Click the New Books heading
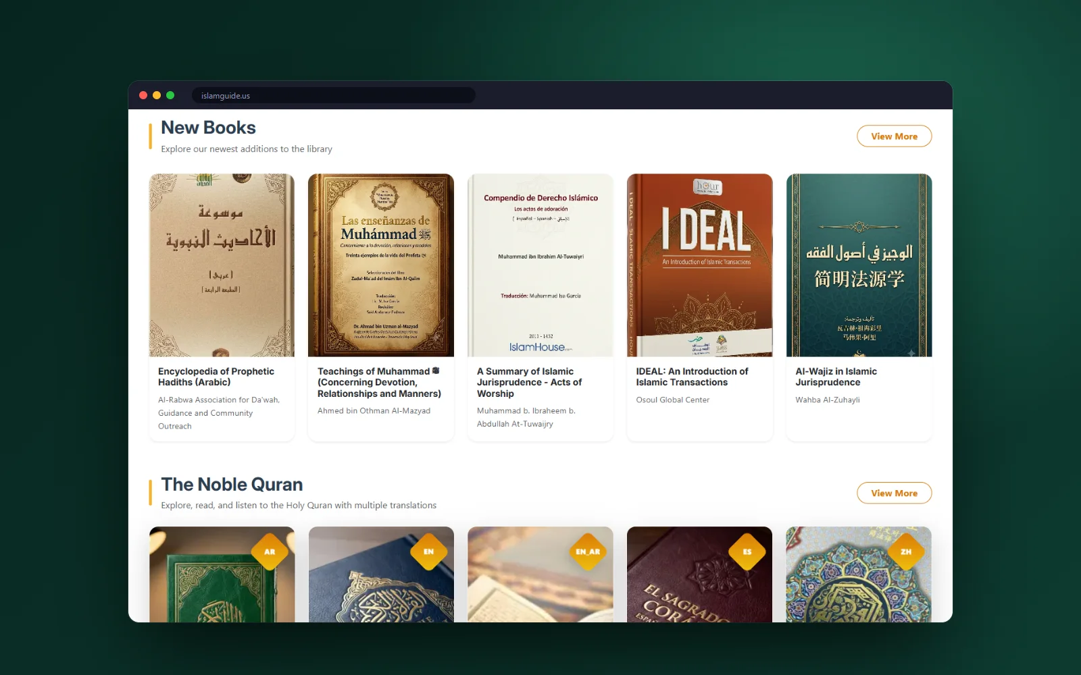The image size is (1081, 675). [x=208, y=128]
